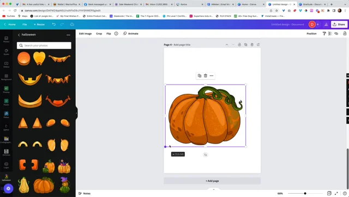Open the Flip option
The width and height of the screenshot is (349, 197).
click(x=109, y=33)
